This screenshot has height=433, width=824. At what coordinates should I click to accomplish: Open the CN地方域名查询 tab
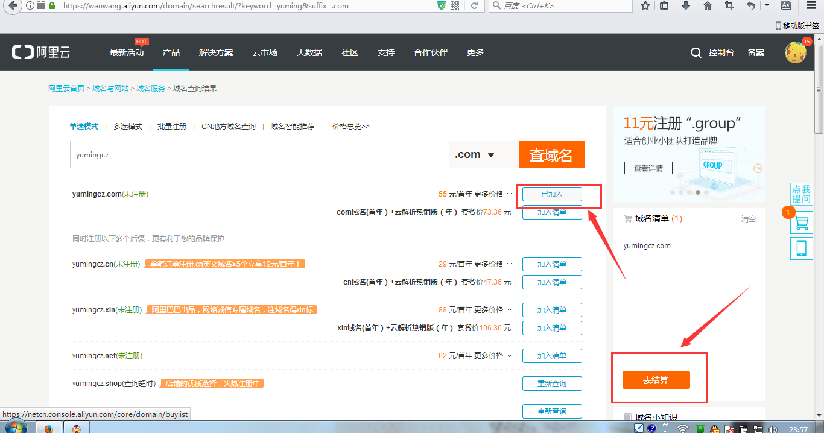point(229,127)
